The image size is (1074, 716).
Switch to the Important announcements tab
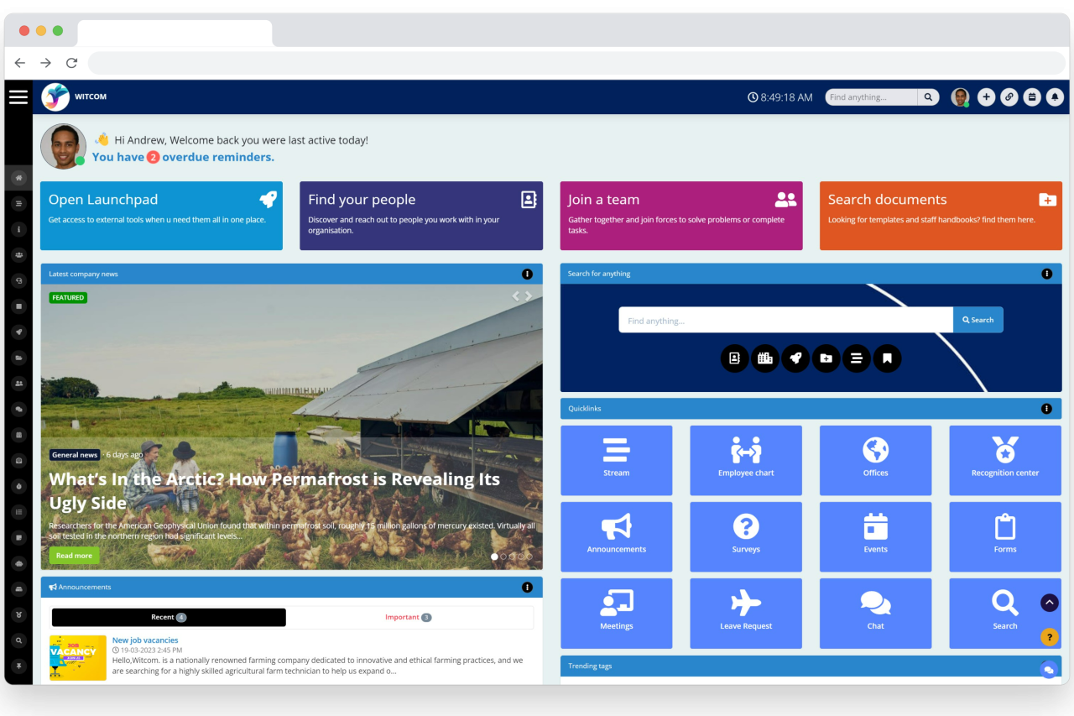coord(409,618)
